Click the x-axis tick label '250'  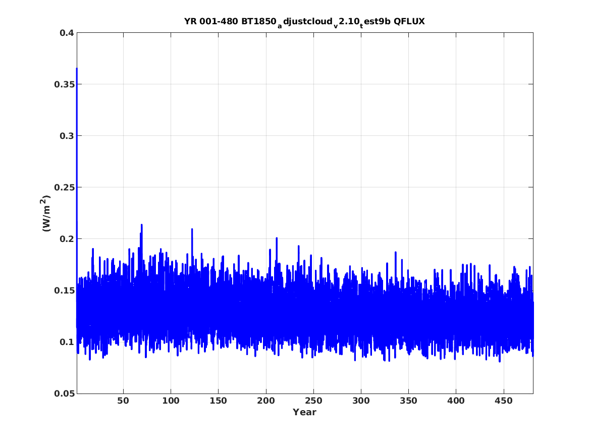click(x=313, y=401)
